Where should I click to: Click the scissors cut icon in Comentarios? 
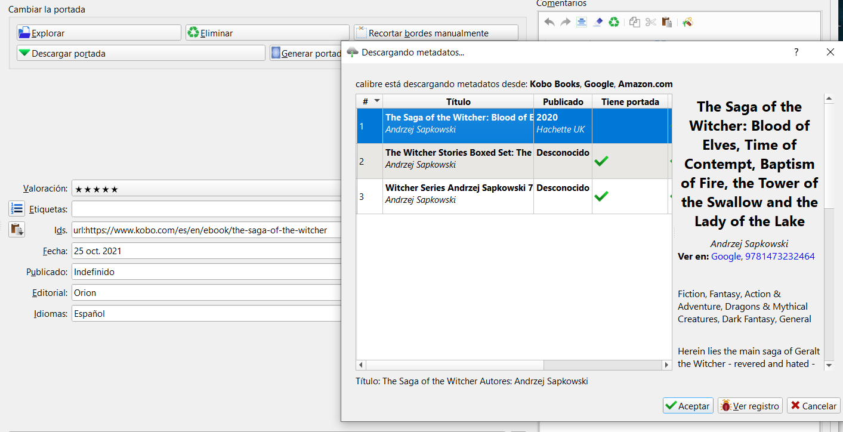click(x=651, y=22)
